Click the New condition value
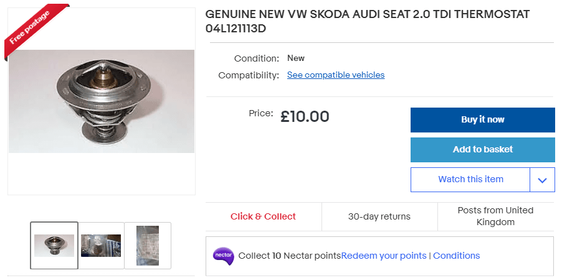The width and height of the screenshot is (562, 278). click(x=296, y=58)
